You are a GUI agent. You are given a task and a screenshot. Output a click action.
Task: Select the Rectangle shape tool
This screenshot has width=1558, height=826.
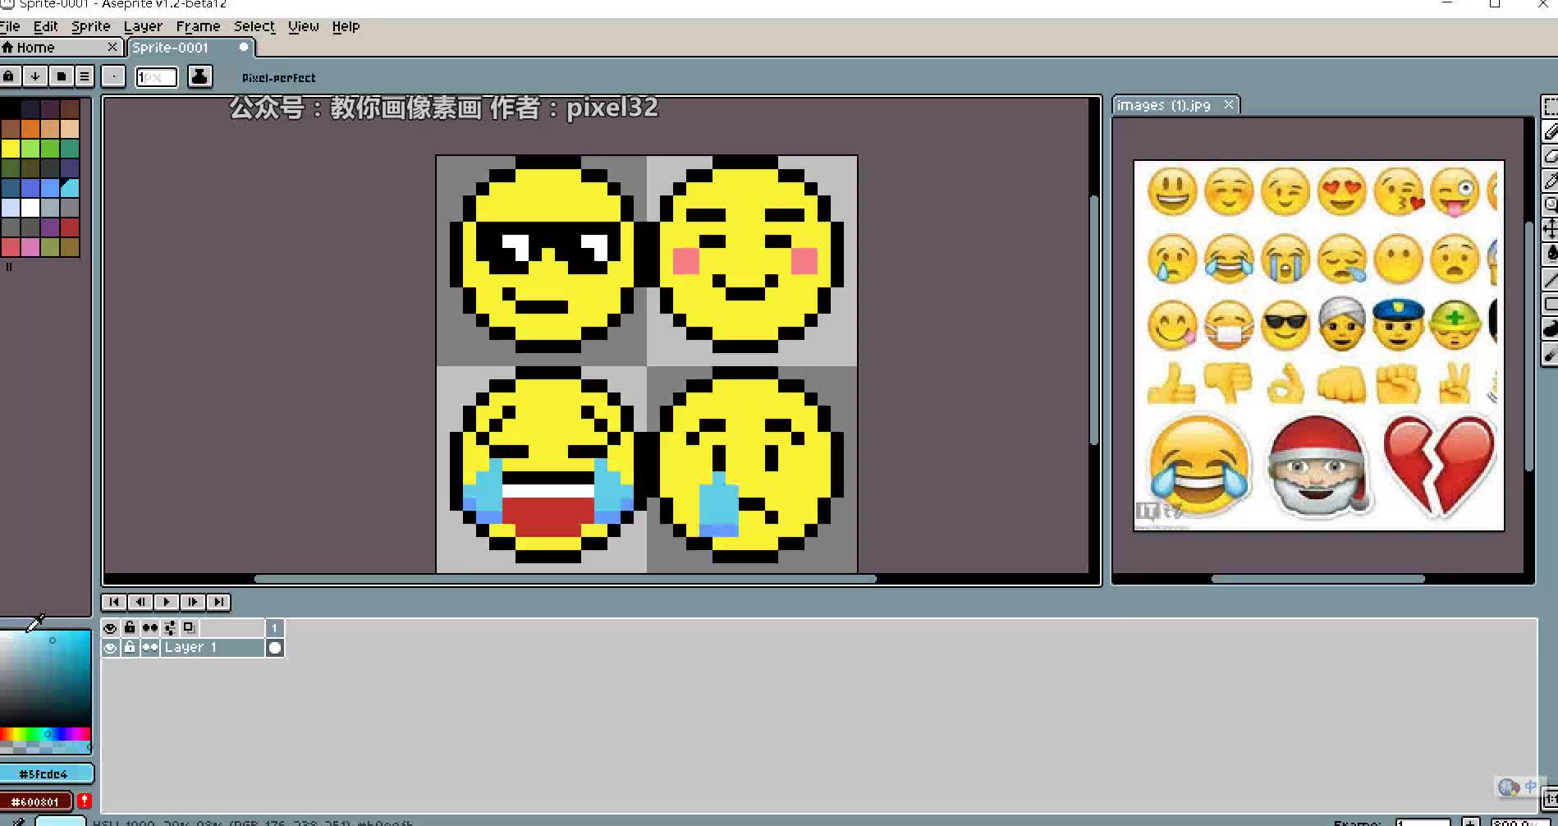point(1550,305)
